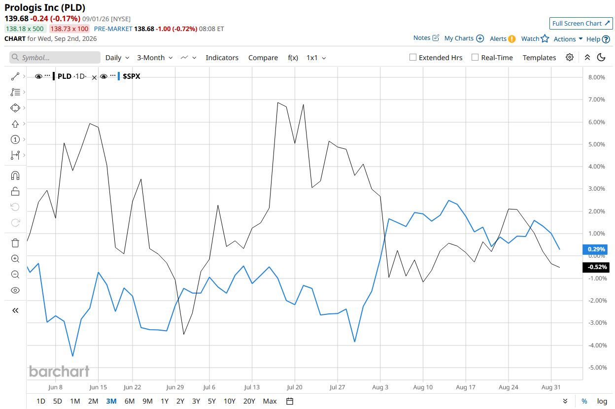Zoom in with the magnifier plus icon
This screenshot has width=615, height=409.
[x=15, y=259]
